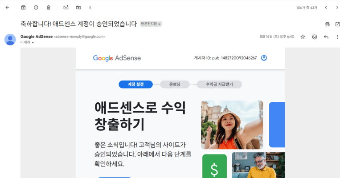Print the whole conversation

click(327, 24)
